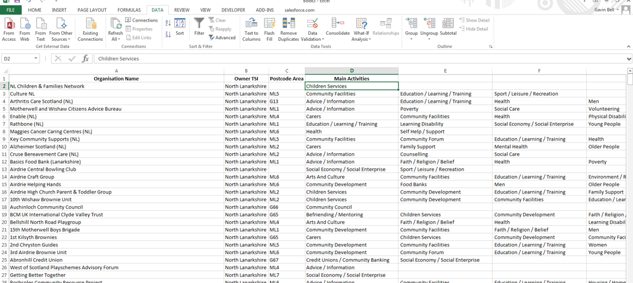Switch to the PAGE LAYOUT tab
Screen dimensions: 633x283
[x=92, y=10]
